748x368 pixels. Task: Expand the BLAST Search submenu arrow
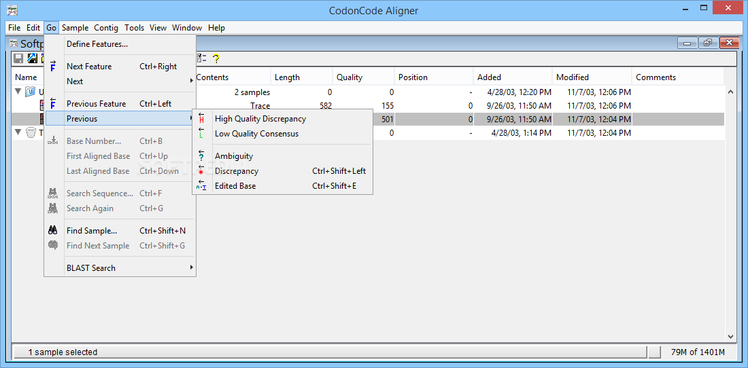(x=191, y=268)
